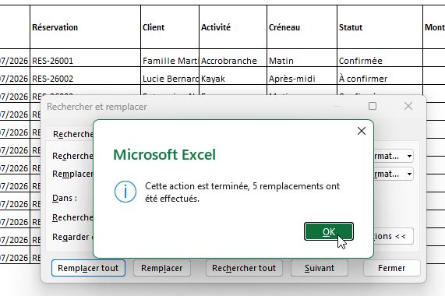Click the Rechercher tout button

pos(244,268)
